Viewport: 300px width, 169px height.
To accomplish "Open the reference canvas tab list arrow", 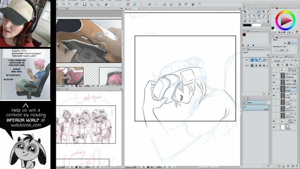I will tap(121, 8).
